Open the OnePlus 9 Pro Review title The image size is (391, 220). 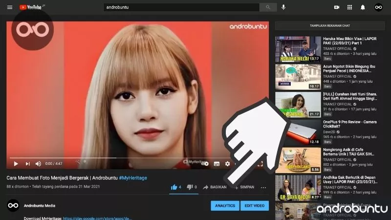349,124
